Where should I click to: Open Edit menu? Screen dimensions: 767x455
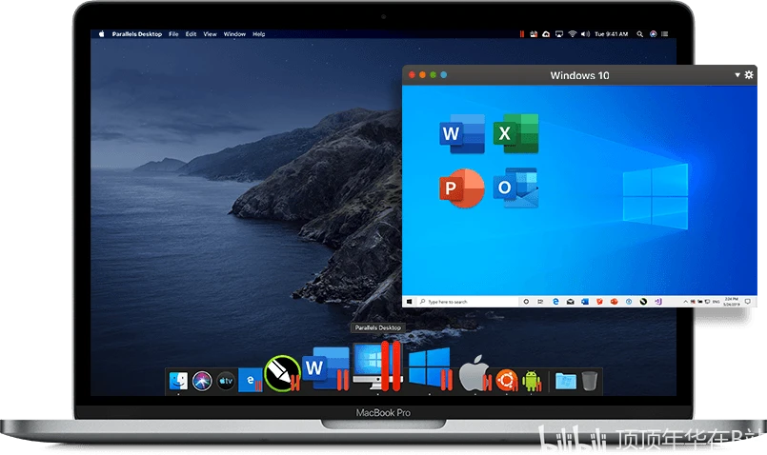coord(191,33)
